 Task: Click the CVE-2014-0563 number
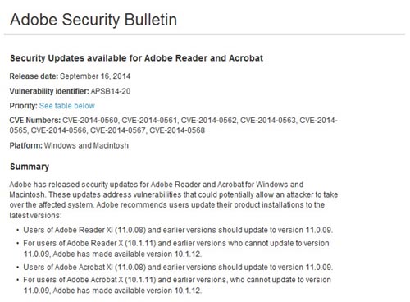click(x=268, y=121)
